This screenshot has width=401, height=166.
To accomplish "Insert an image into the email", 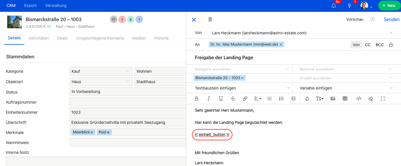I will pyautogui.click(x=333, y=99).
